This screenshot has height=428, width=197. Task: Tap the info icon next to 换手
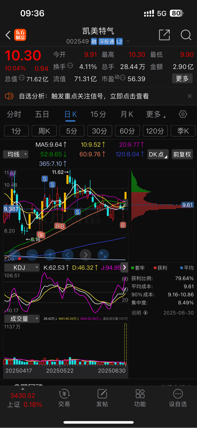70,66
